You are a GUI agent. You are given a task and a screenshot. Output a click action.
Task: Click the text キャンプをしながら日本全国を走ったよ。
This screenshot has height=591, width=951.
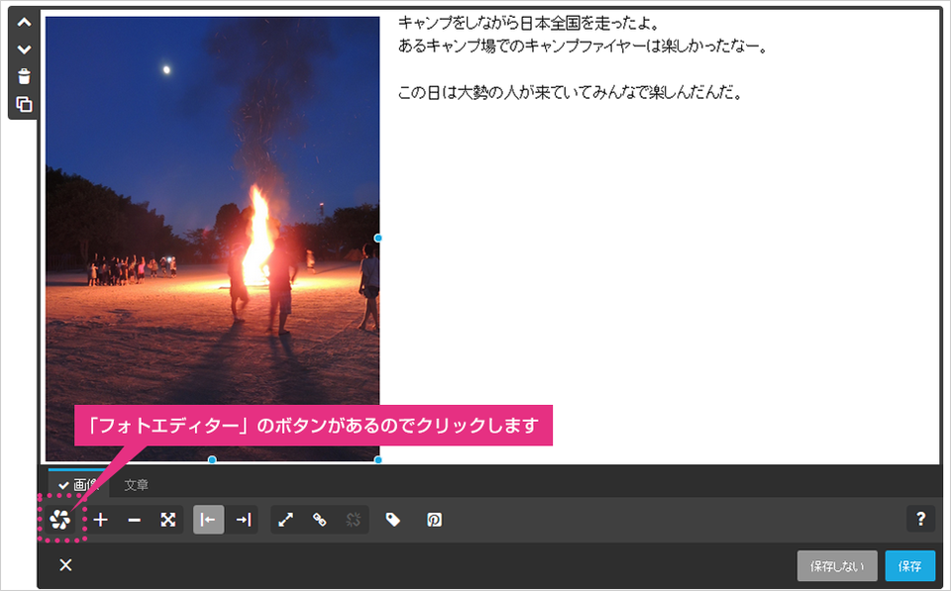pyautogui.click(x=528, y=23)
